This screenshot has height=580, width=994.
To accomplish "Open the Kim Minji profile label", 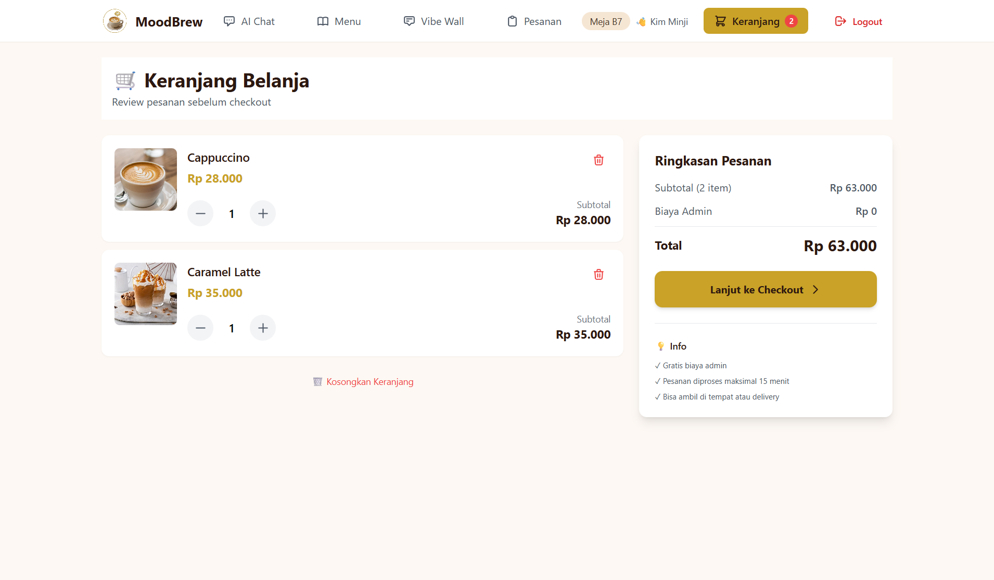I will pyautogui.click(x=662, y=21).
